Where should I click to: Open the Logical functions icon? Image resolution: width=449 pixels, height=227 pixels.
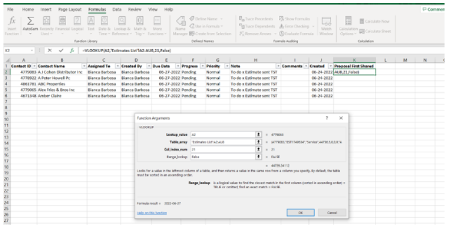(77, 21)
